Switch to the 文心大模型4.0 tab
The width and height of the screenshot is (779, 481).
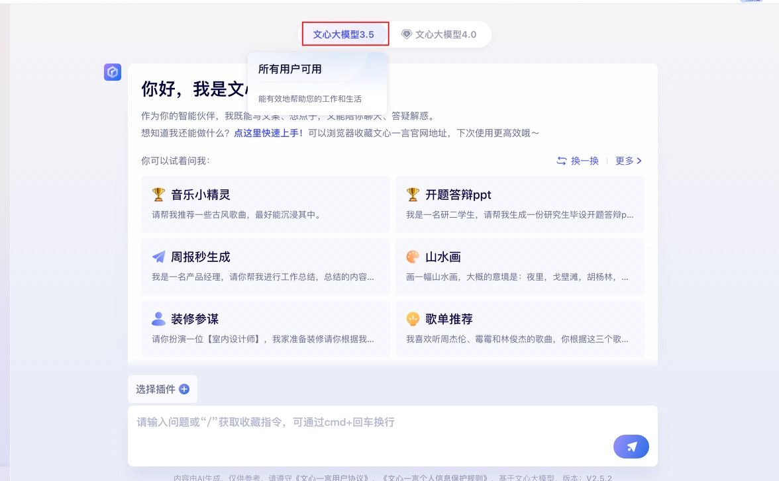click(440, 34)
